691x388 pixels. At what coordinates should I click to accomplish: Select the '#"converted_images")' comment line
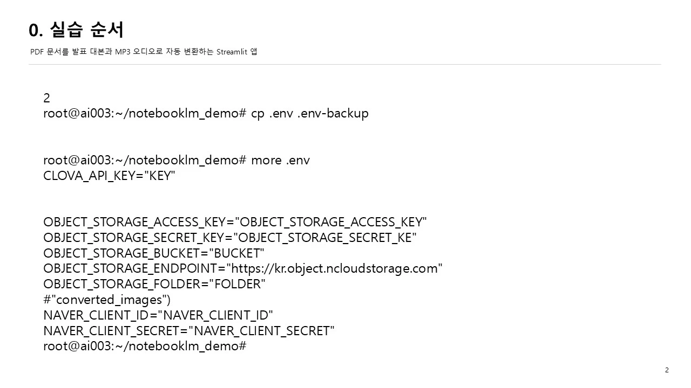107,300
